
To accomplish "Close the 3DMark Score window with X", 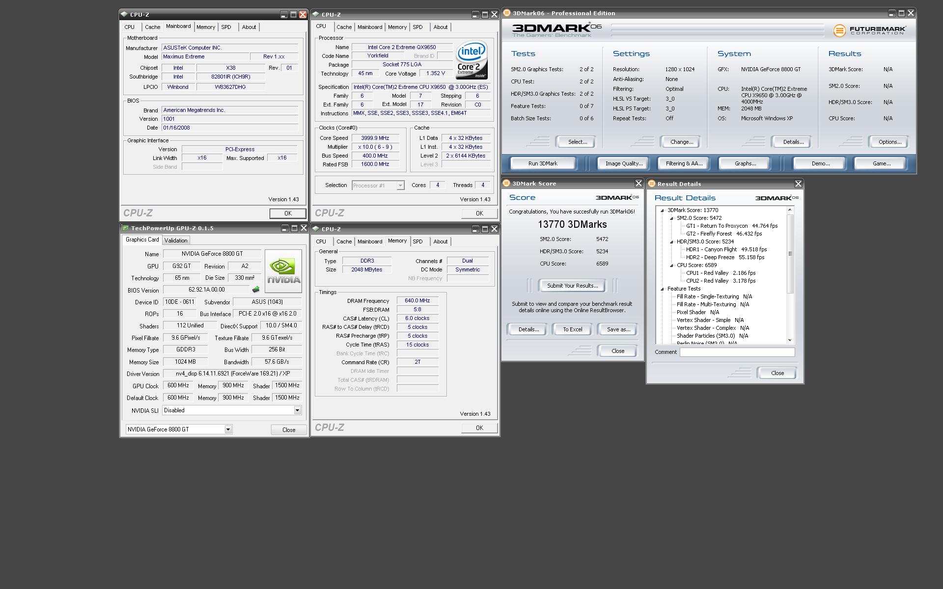I will [638, 183].
